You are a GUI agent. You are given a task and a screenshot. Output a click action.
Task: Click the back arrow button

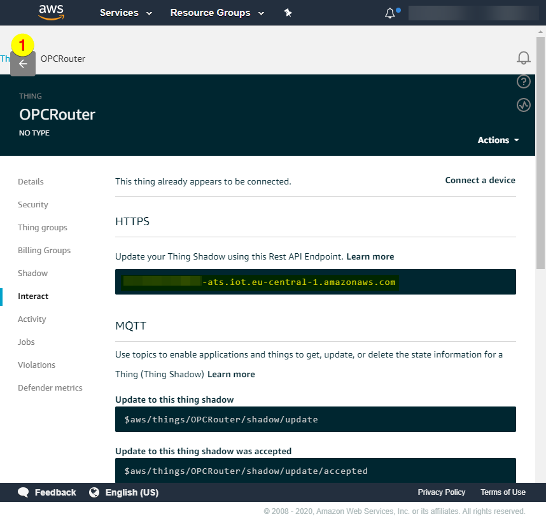click(23, 64)
